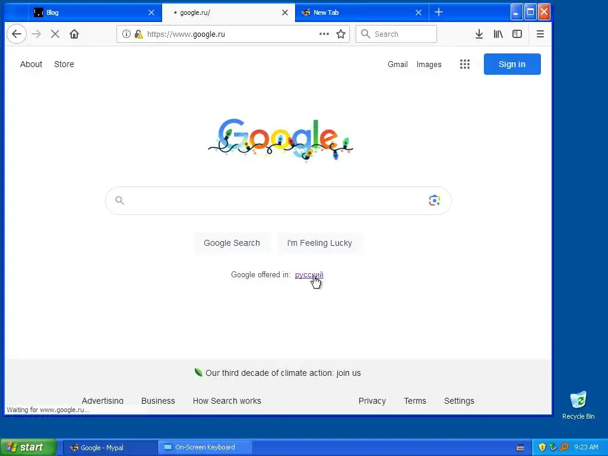Click the Google holiday lights doodle logo
608x456 pixels.
pos(281,140)
